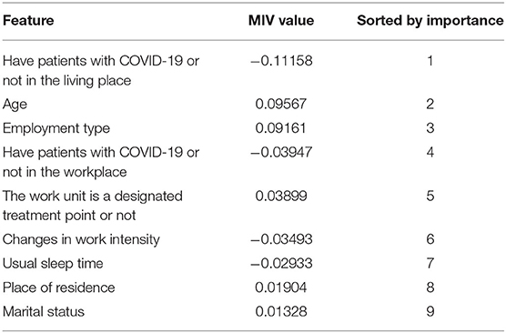Screen dimensions: 506x333
Task: Select the Place of residence label
Action: [59, 288]
